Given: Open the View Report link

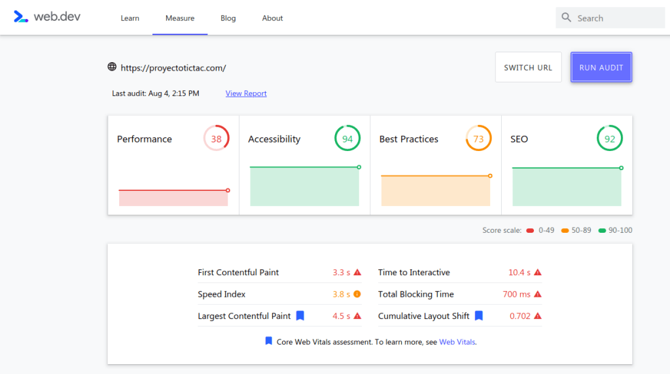Looking at the screenshot, I should [x=246, y=93].
